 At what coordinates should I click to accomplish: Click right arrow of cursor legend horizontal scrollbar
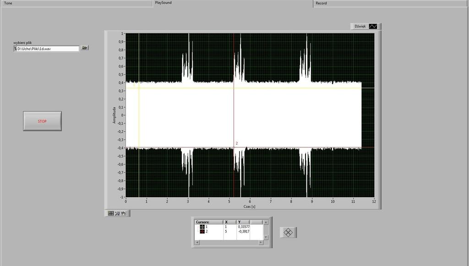261,242
